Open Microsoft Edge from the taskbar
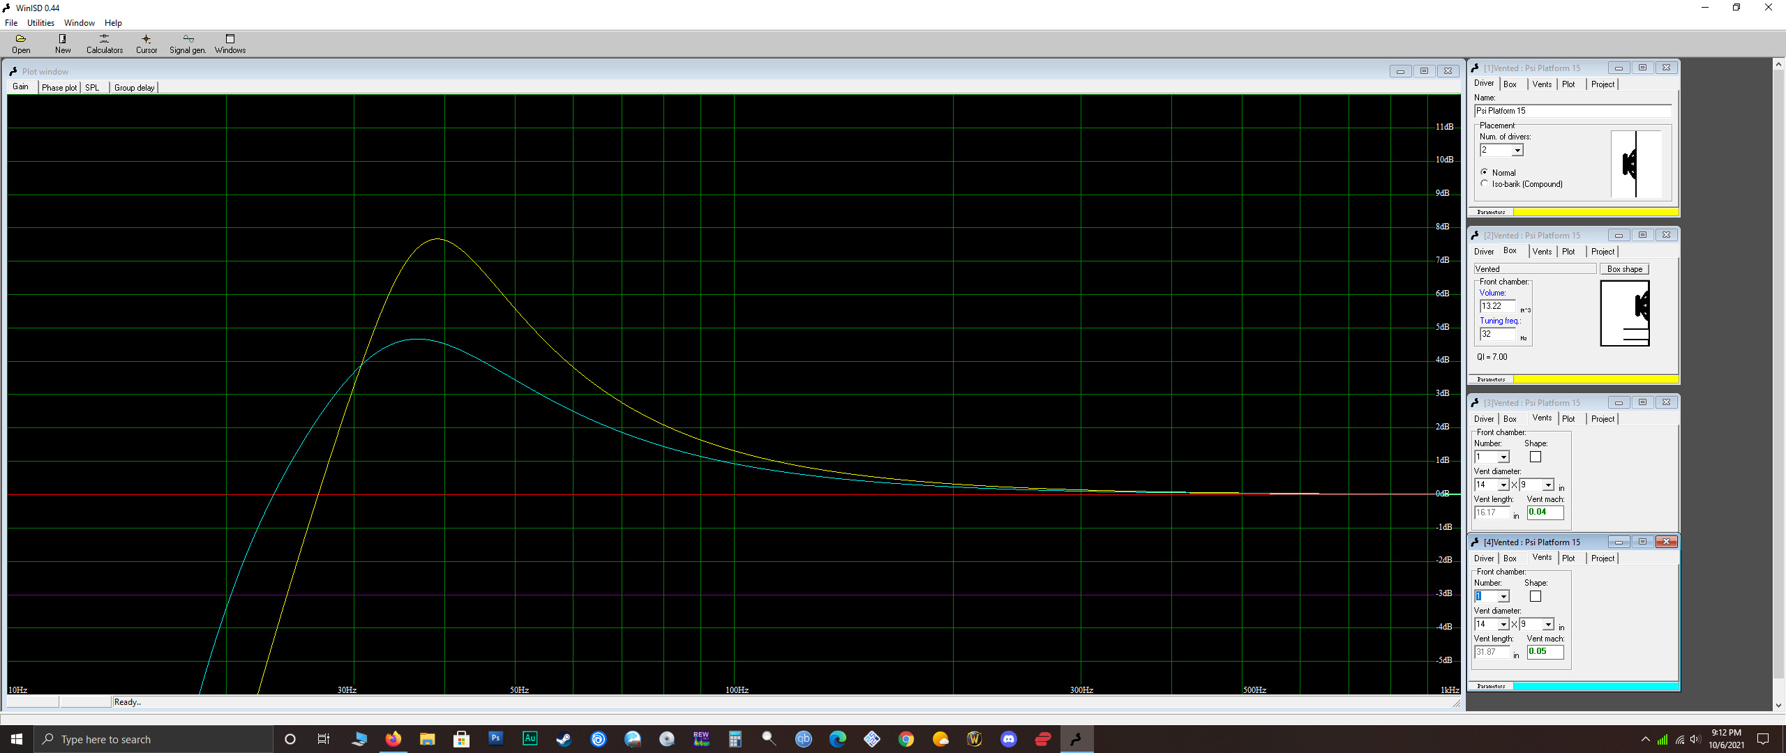Screen dimensions: 1786x753 [x=838, y=739]
